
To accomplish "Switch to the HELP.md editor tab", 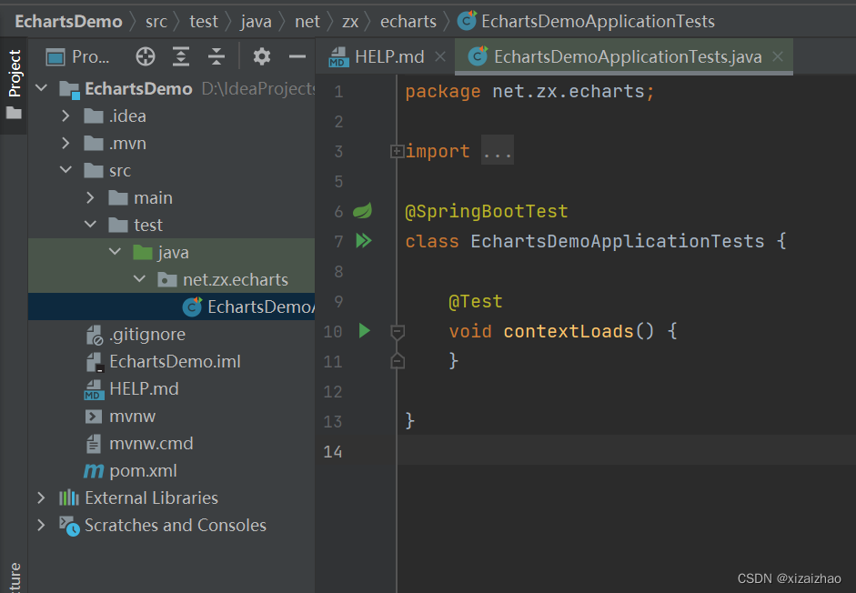I will 387,56.
